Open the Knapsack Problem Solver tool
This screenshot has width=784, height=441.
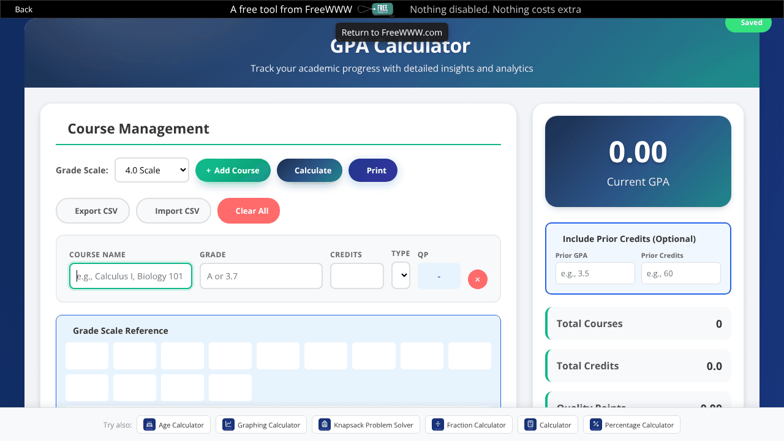click(x=366, y=424)
